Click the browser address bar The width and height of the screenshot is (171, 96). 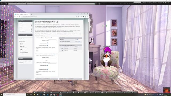click(48, 17)
